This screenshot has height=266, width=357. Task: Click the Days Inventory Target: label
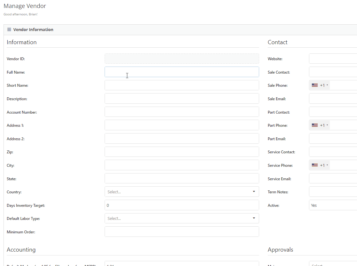click(26, 206)
